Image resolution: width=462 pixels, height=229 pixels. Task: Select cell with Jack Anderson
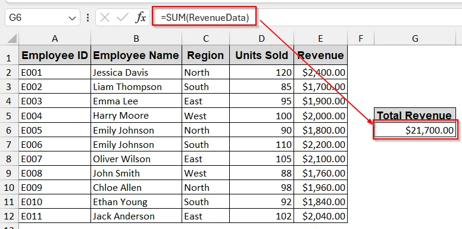(x=136, y=216)
